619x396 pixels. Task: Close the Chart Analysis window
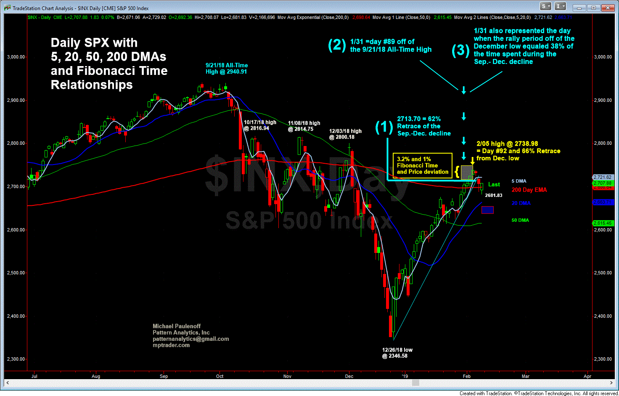pyautogui.click(x=607, y=8)
